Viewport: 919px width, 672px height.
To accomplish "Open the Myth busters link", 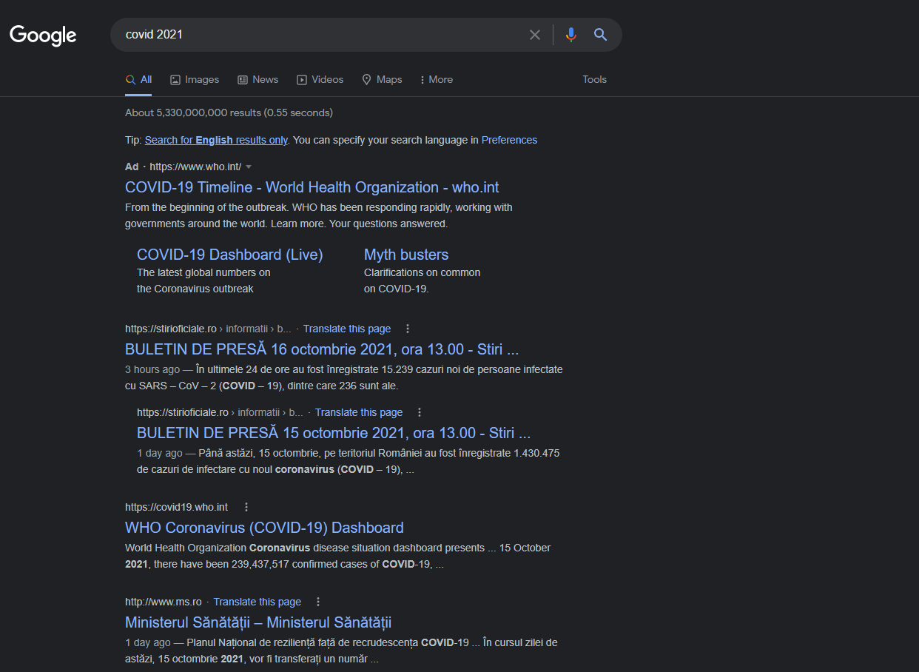I will pos(405,255).
